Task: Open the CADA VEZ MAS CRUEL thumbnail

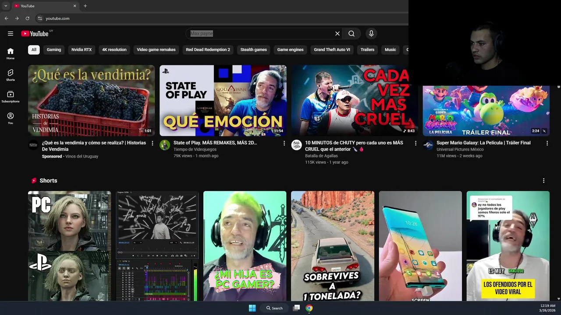Action: tap(355, 101)
